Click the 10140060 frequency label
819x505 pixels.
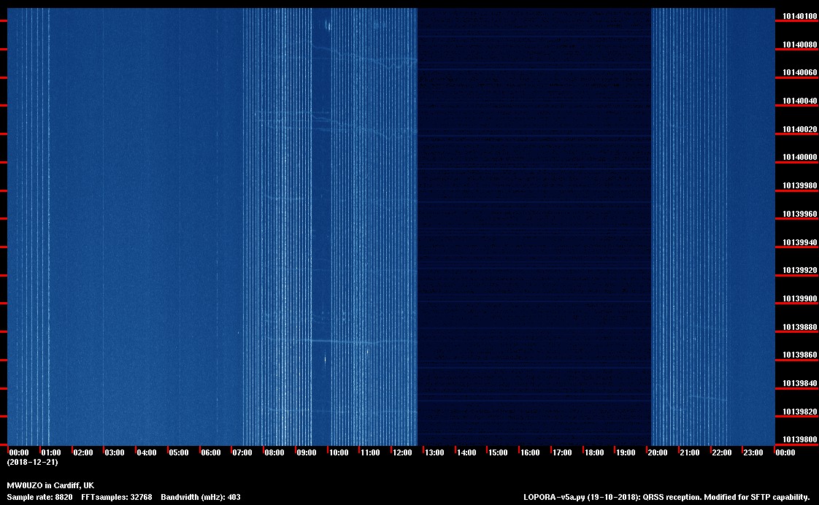tap(800, 73)
